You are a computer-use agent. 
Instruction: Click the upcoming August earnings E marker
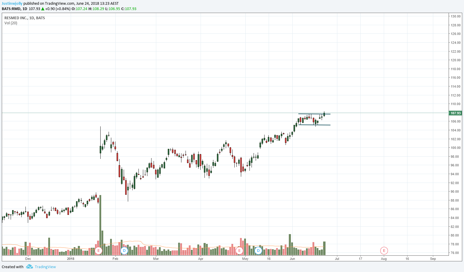(384, 251)
